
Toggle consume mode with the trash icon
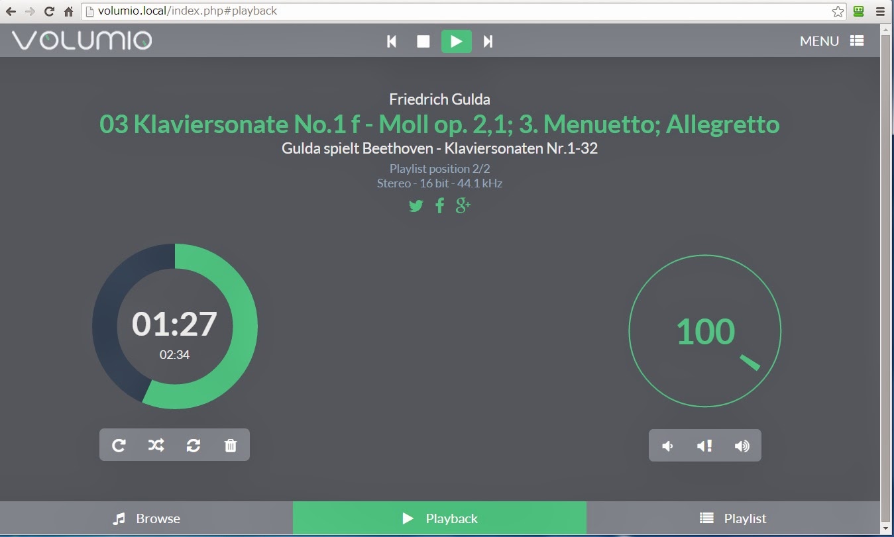point(231,445)
